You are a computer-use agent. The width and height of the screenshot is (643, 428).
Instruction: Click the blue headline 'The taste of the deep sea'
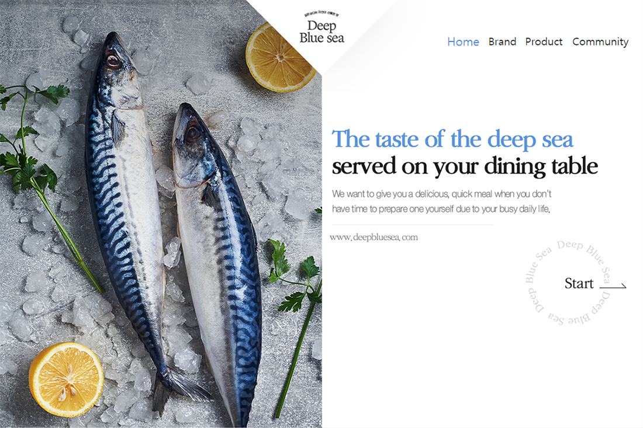click(452, 139)
